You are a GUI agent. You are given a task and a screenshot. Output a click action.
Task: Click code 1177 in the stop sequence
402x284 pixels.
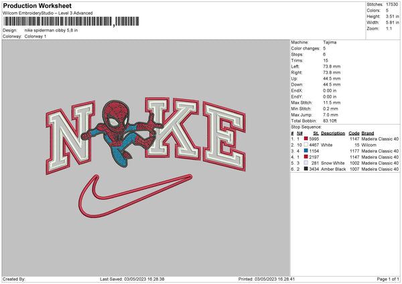pyautogui.click(x=354, y=151)
